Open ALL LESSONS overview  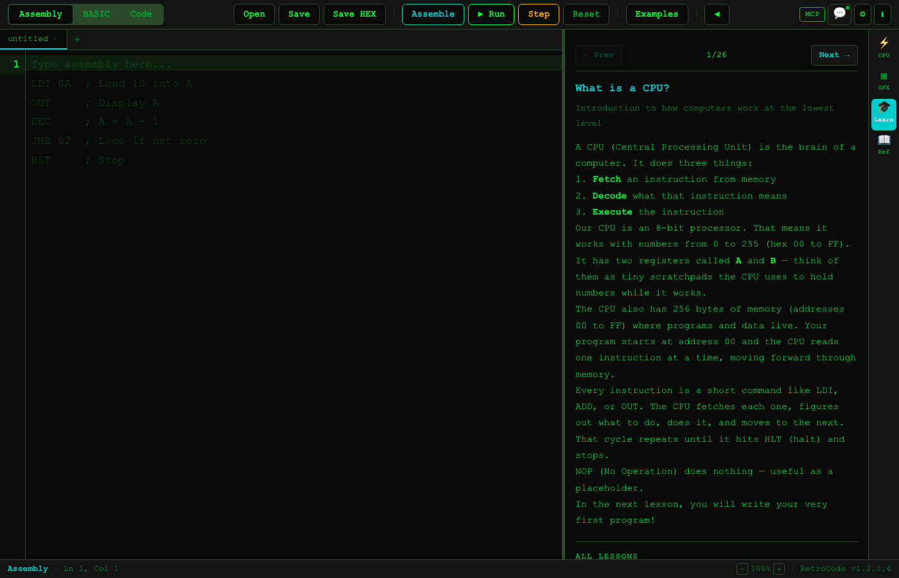(606, 556)
